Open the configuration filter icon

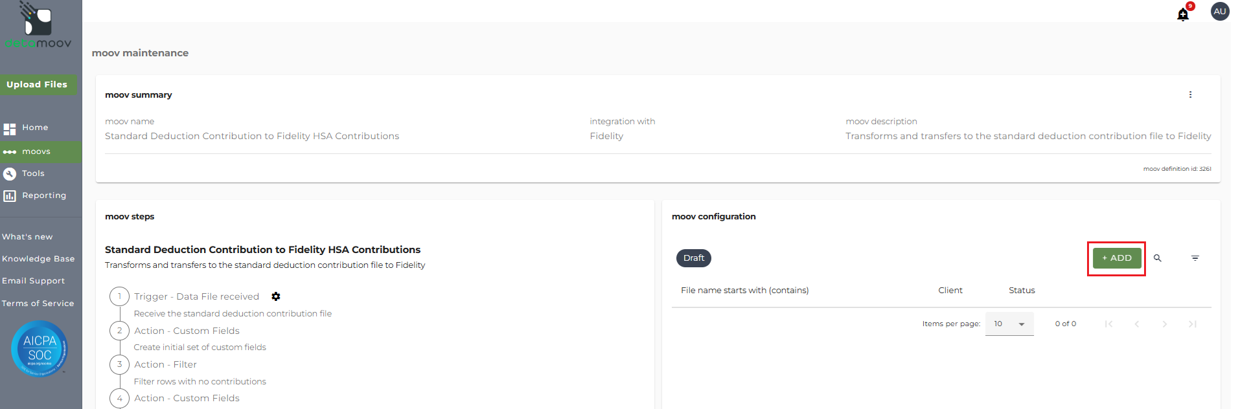coord(1195,258)
